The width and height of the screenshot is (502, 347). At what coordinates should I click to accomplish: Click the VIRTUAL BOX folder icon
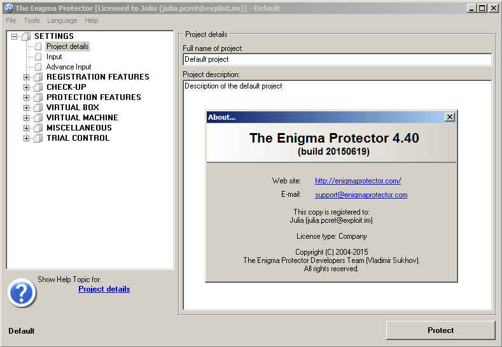[x=38, y=108]
